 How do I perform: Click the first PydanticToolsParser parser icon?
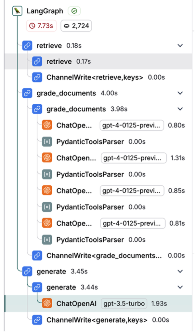(47, 142)
